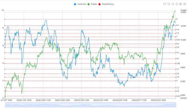Click the support level label 0.24
This screenshot has width=188, height=109.
(178, 96)
